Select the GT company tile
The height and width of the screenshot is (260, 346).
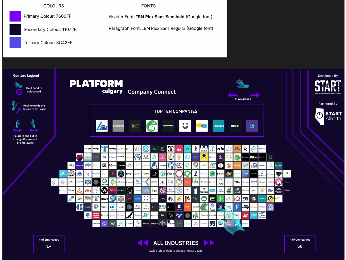(104, 157)
